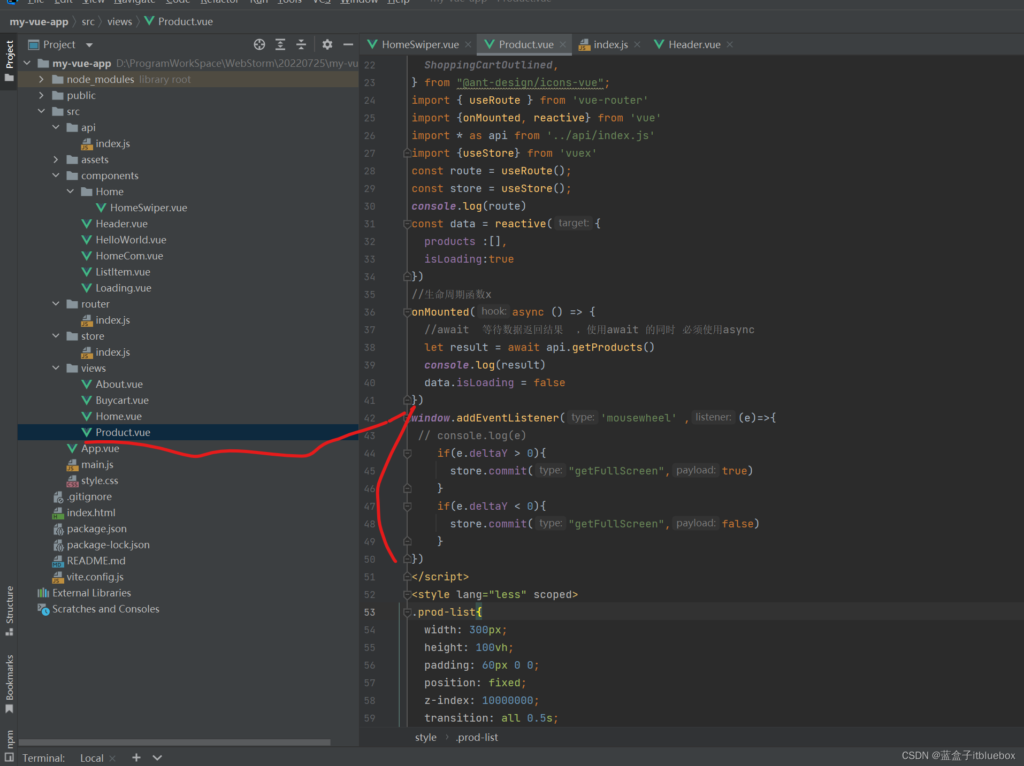Screen dimensions: 1024x766
Task: Click the .prod-list breadcrumb below the editor
Action: click(x=477, y=737)
